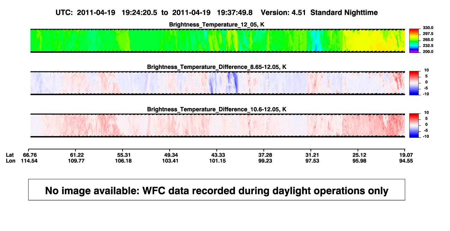
Task: Click the title 'Brightness_Temperature_12_05, K'
Action: (217, 25)
